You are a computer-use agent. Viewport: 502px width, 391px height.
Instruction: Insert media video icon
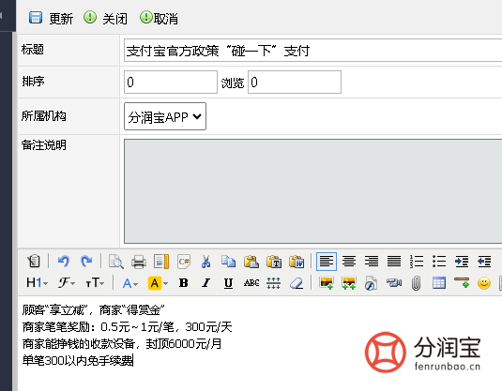(394, 283)
